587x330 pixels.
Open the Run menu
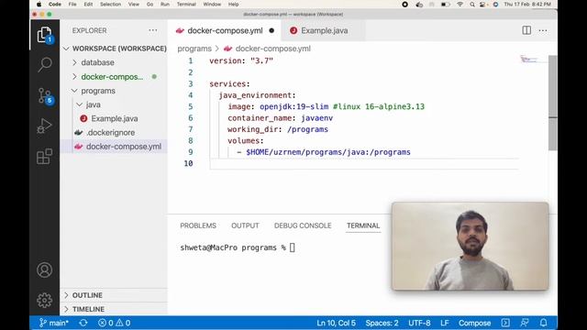coord(165,4)
